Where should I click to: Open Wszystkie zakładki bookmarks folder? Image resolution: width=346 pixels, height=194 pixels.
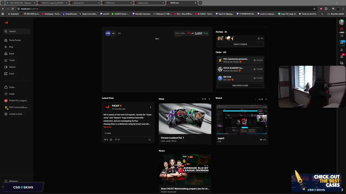(336, 14)
